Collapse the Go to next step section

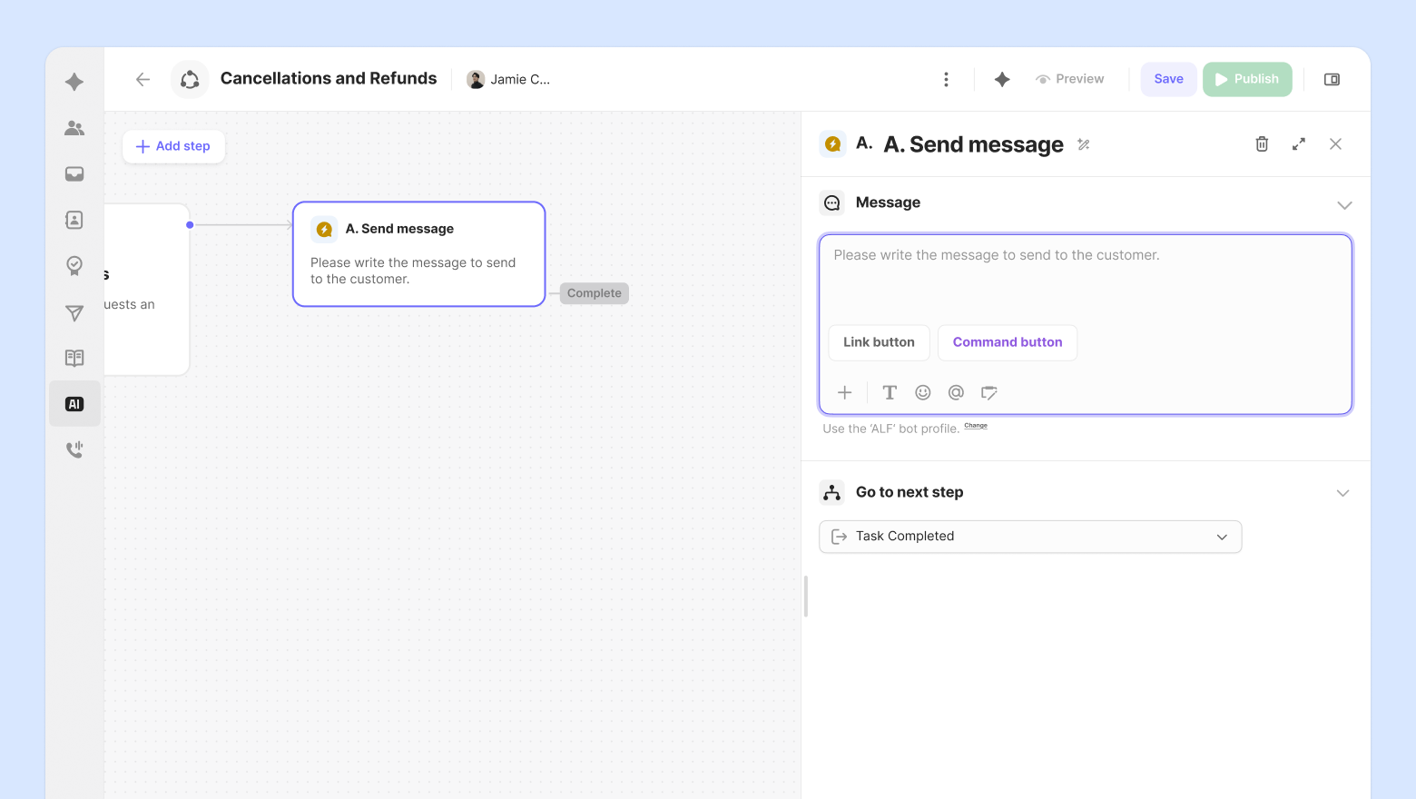[x=1343, y=493]
